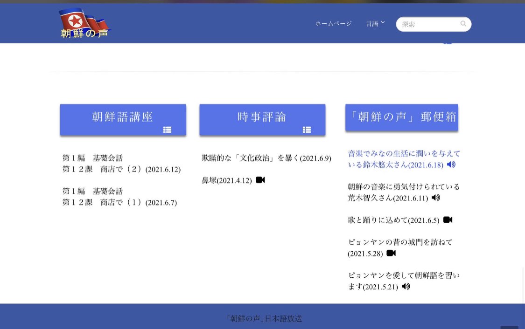Click the 第１編 基礎会話 text above (2021.6.7)

[x=93, y=191]
